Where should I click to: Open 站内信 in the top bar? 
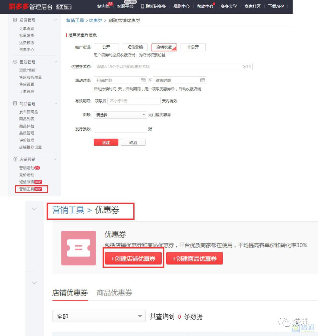coord(103,6)
